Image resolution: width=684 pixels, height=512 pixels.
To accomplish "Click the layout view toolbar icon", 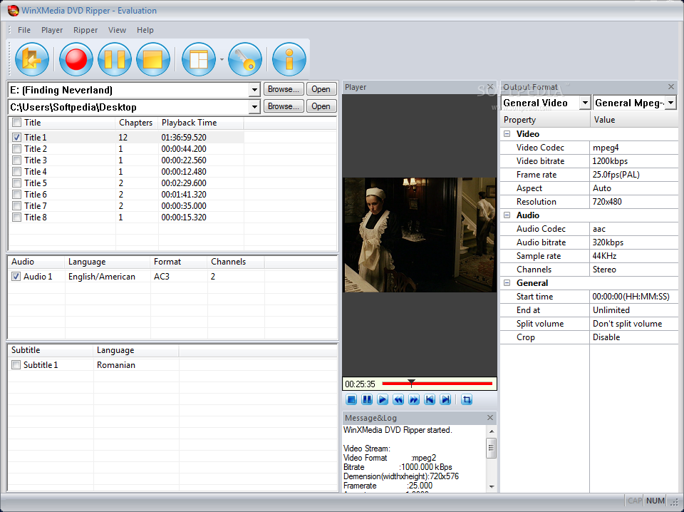I will click(199, 59).
